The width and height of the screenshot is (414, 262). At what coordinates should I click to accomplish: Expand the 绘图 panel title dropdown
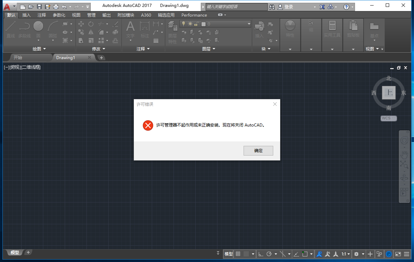click(39, 49)
